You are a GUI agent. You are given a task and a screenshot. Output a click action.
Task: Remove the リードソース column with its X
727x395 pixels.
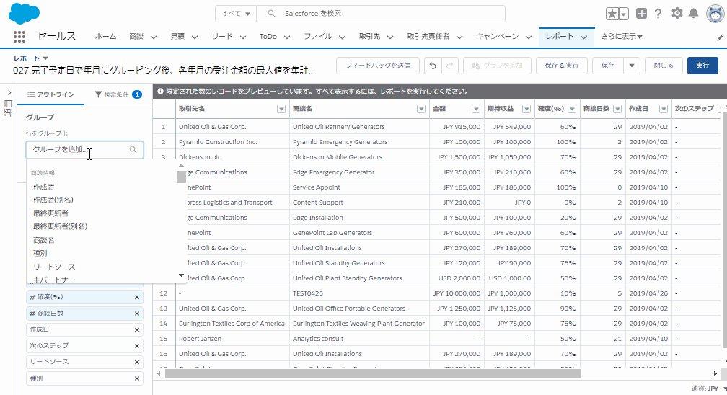click(x=137, y=362)
